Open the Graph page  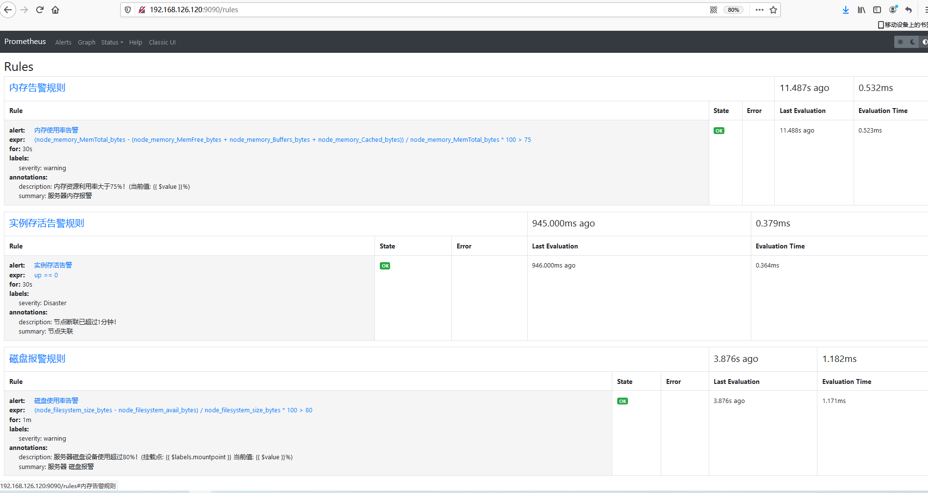click(x=87, y=43)
